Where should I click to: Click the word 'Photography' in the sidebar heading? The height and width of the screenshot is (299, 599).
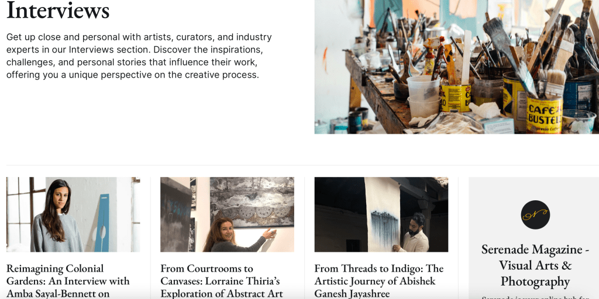[535, 281]
